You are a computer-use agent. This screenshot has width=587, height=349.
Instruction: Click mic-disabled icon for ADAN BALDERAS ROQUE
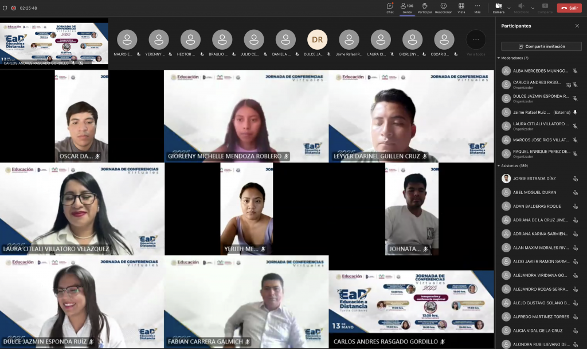[575, 207]
